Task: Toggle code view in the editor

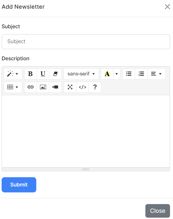Action: 82,87
